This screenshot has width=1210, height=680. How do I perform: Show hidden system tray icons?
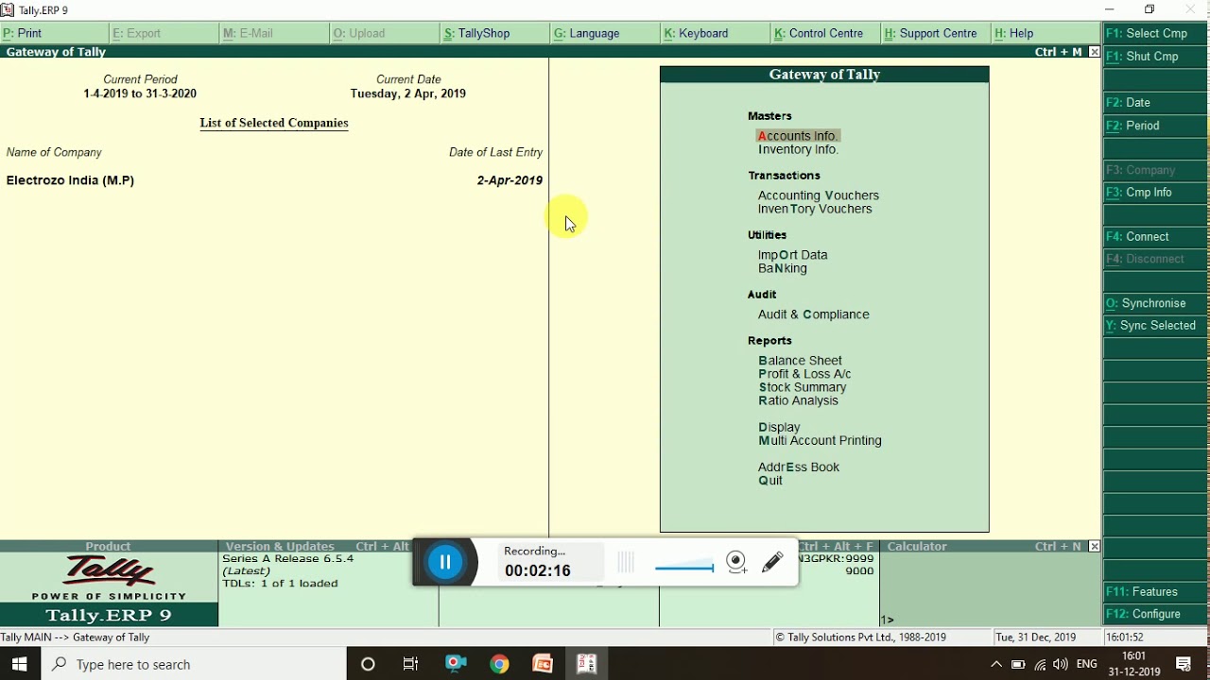point(995,665)
